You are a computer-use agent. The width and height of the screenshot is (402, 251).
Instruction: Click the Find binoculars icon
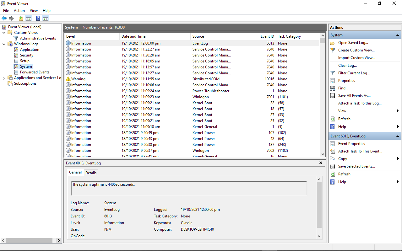pyautogui.click(x=333, y=88)
